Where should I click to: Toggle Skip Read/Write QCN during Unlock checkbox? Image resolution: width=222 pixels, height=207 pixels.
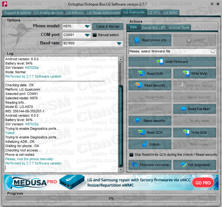131,155
